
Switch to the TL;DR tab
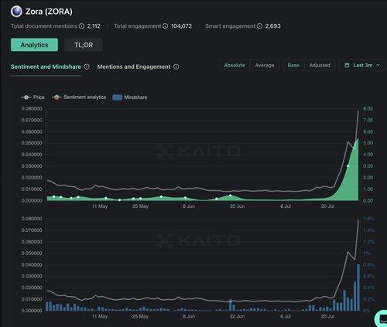tap(84, 45)
